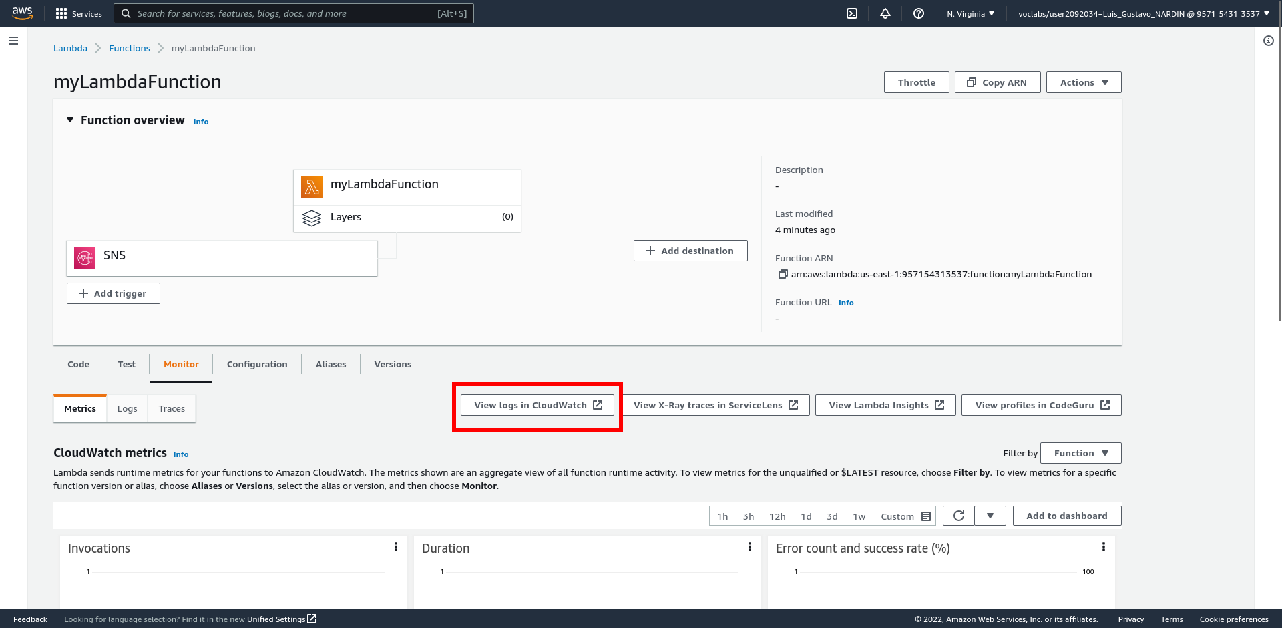This screenshot has width=1282, height=628.
Task: Click the support help question icon
Action: pos(919,13)
